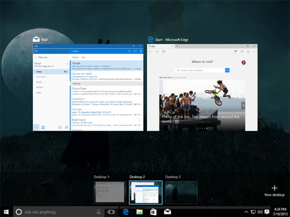Open the volume control in system tray
290x217 pixels.
click(260, 212)
